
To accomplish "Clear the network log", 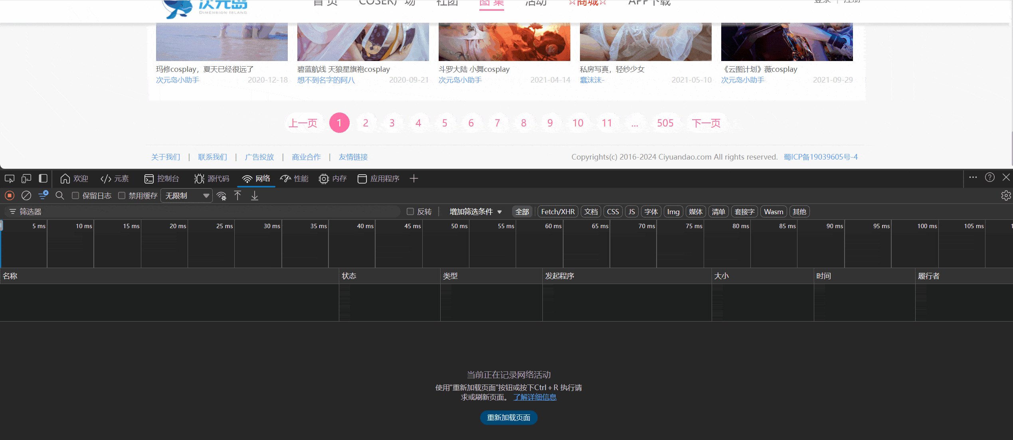I will 26,195.
